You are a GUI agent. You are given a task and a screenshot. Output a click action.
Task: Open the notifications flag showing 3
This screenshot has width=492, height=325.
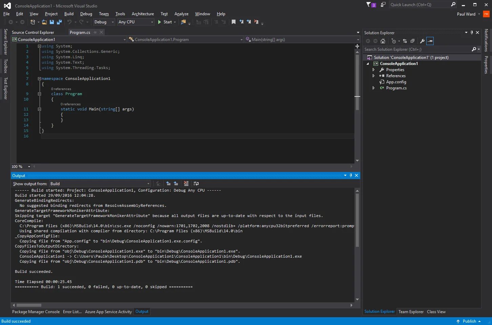[371, 5]
